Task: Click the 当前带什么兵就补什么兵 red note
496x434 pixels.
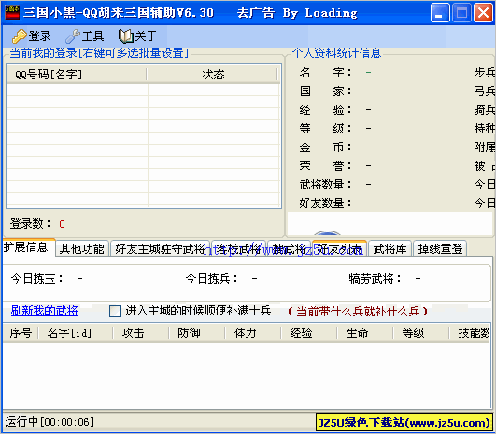Action: click(358, 312)
